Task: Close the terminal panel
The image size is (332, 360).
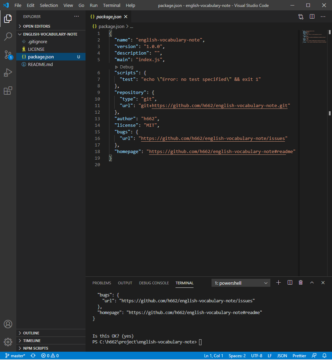Action: pyautogui.click(x=323, y=283)
